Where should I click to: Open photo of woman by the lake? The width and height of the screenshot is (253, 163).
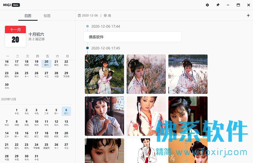(188, 74)
